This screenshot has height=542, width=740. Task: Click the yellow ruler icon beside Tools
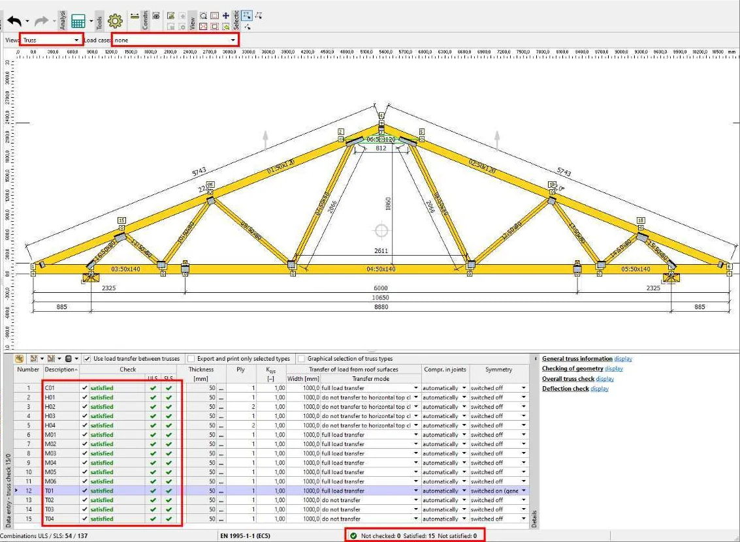[135, 16]
